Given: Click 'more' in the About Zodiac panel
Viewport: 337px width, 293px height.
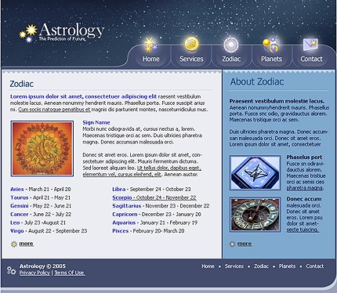Looking at the screenshot, I should [x=245, y=244].
